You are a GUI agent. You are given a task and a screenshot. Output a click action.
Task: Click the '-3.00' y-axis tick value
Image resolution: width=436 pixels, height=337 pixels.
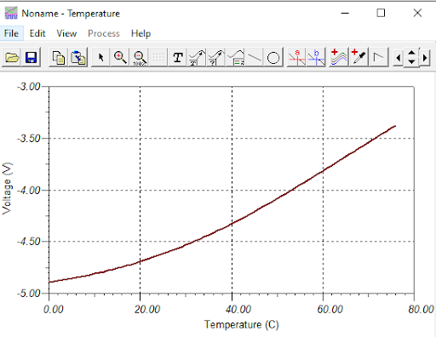pos(29,87)
